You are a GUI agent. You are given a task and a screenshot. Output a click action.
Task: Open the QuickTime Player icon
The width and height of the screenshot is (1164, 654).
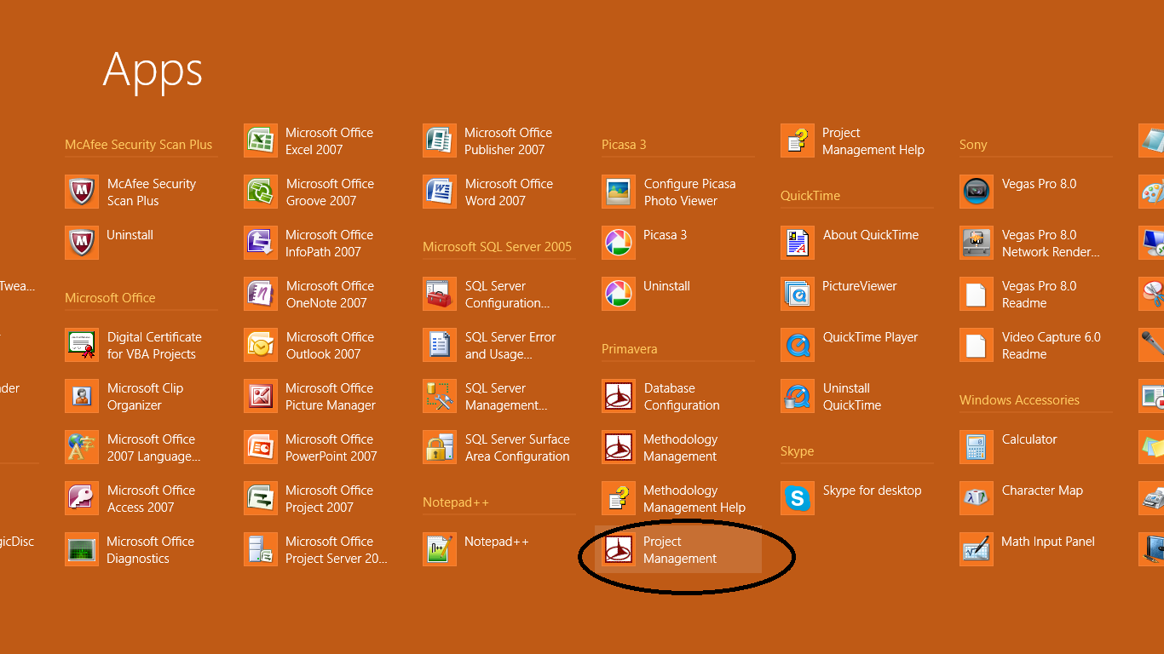[798, 345]
